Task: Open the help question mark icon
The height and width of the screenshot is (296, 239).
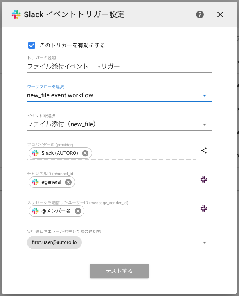Action: pyautogui.click(x=200, y=14)
